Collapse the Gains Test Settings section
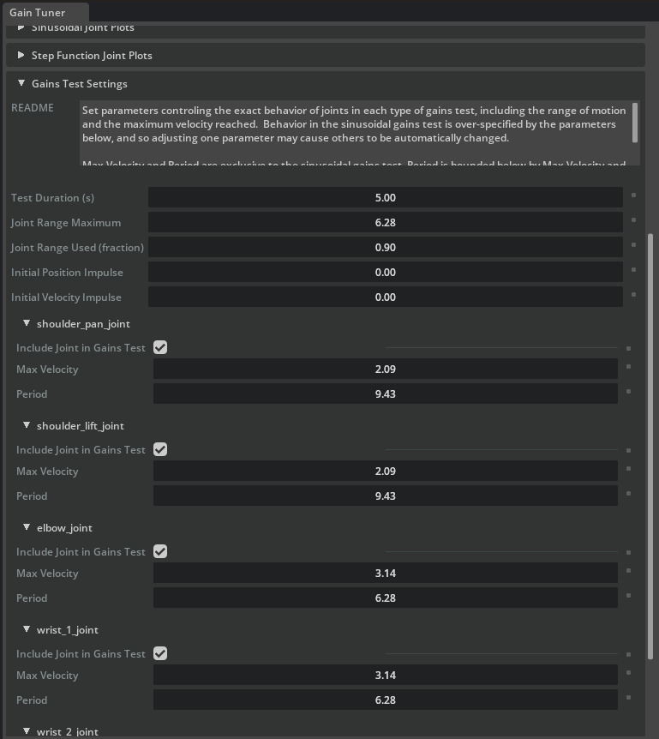The height and width of the screenshot is (739, 659). point(21,83)
